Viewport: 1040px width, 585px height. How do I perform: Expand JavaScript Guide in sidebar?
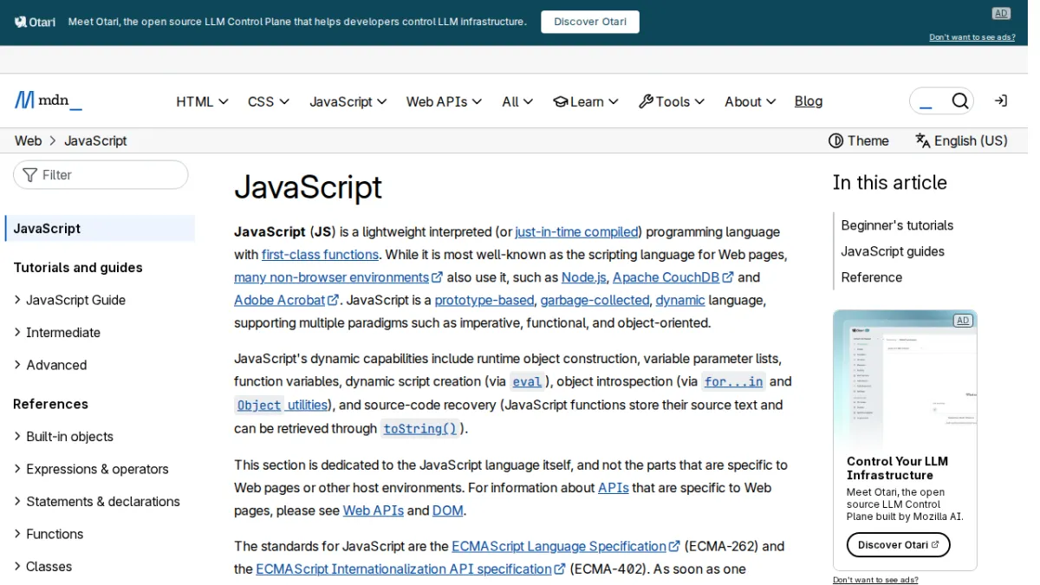coord(75,300)
